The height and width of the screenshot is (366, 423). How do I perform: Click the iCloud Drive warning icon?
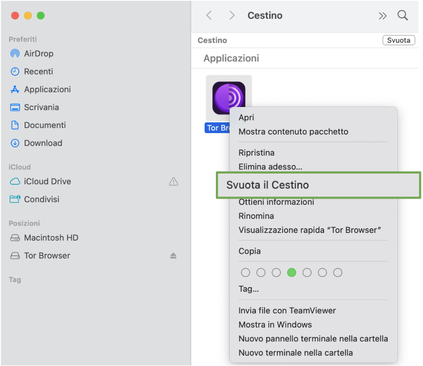pyautogui.click(x=173, y=182)
